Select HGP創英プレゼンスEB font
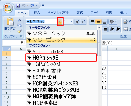Image resolution: width=131 pixels, height=106 pixels. coord(62,84)
